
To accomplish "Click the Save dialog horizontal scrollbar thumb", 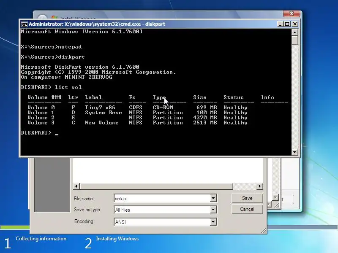I will pyautogui.click(x=156, y=186).
